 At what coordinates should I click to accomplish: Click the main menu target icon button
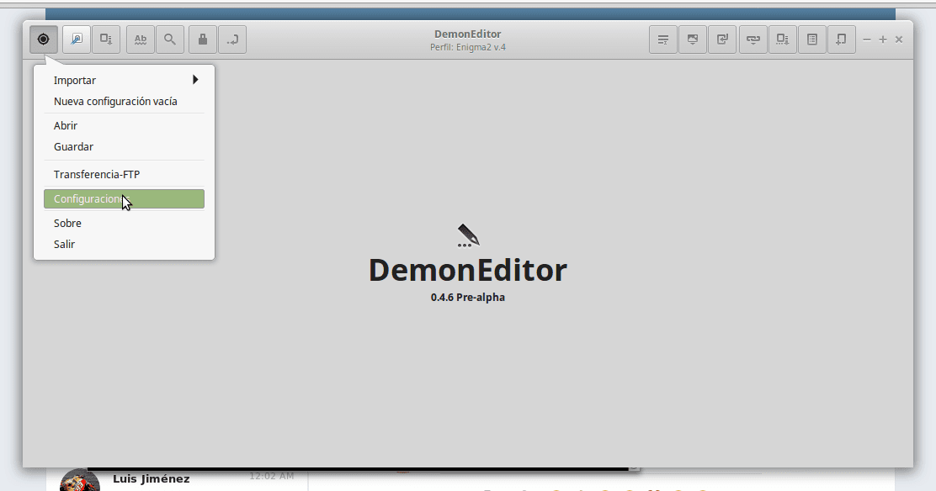point(43,40)
